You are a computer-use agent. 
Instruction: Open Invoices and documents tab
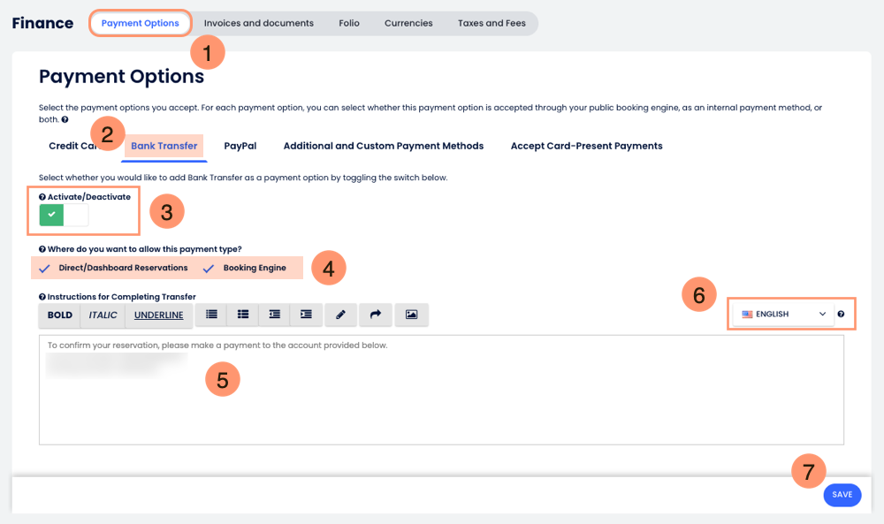point(258,24)
